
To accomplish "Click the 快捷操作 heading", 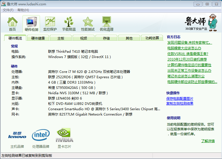I will tap(173, 93).
